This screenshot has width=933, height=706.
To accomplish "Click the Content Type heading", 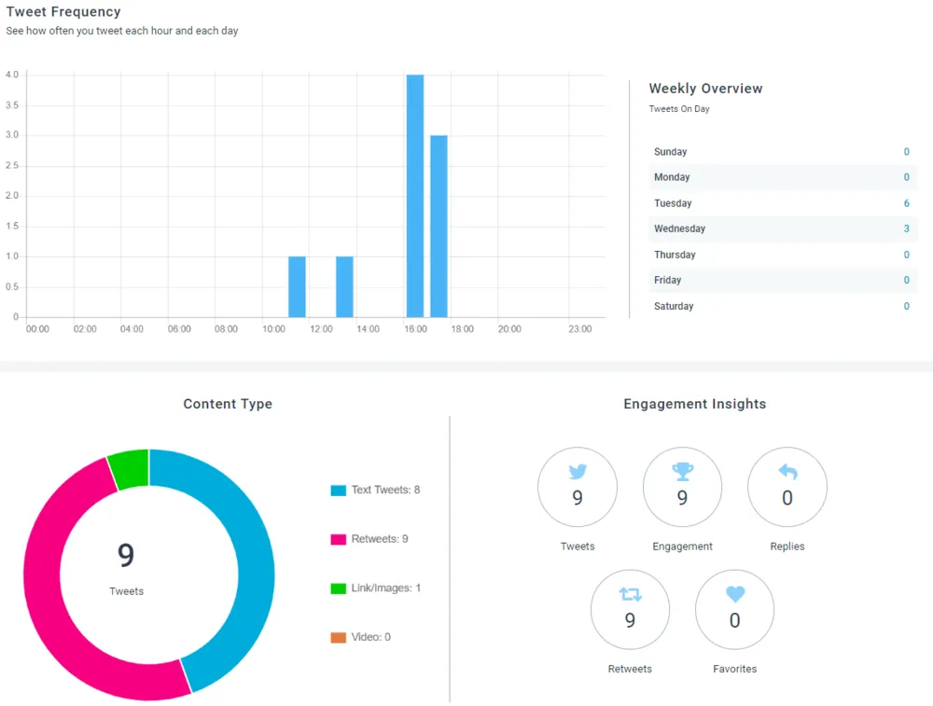I will click(228, 404).
